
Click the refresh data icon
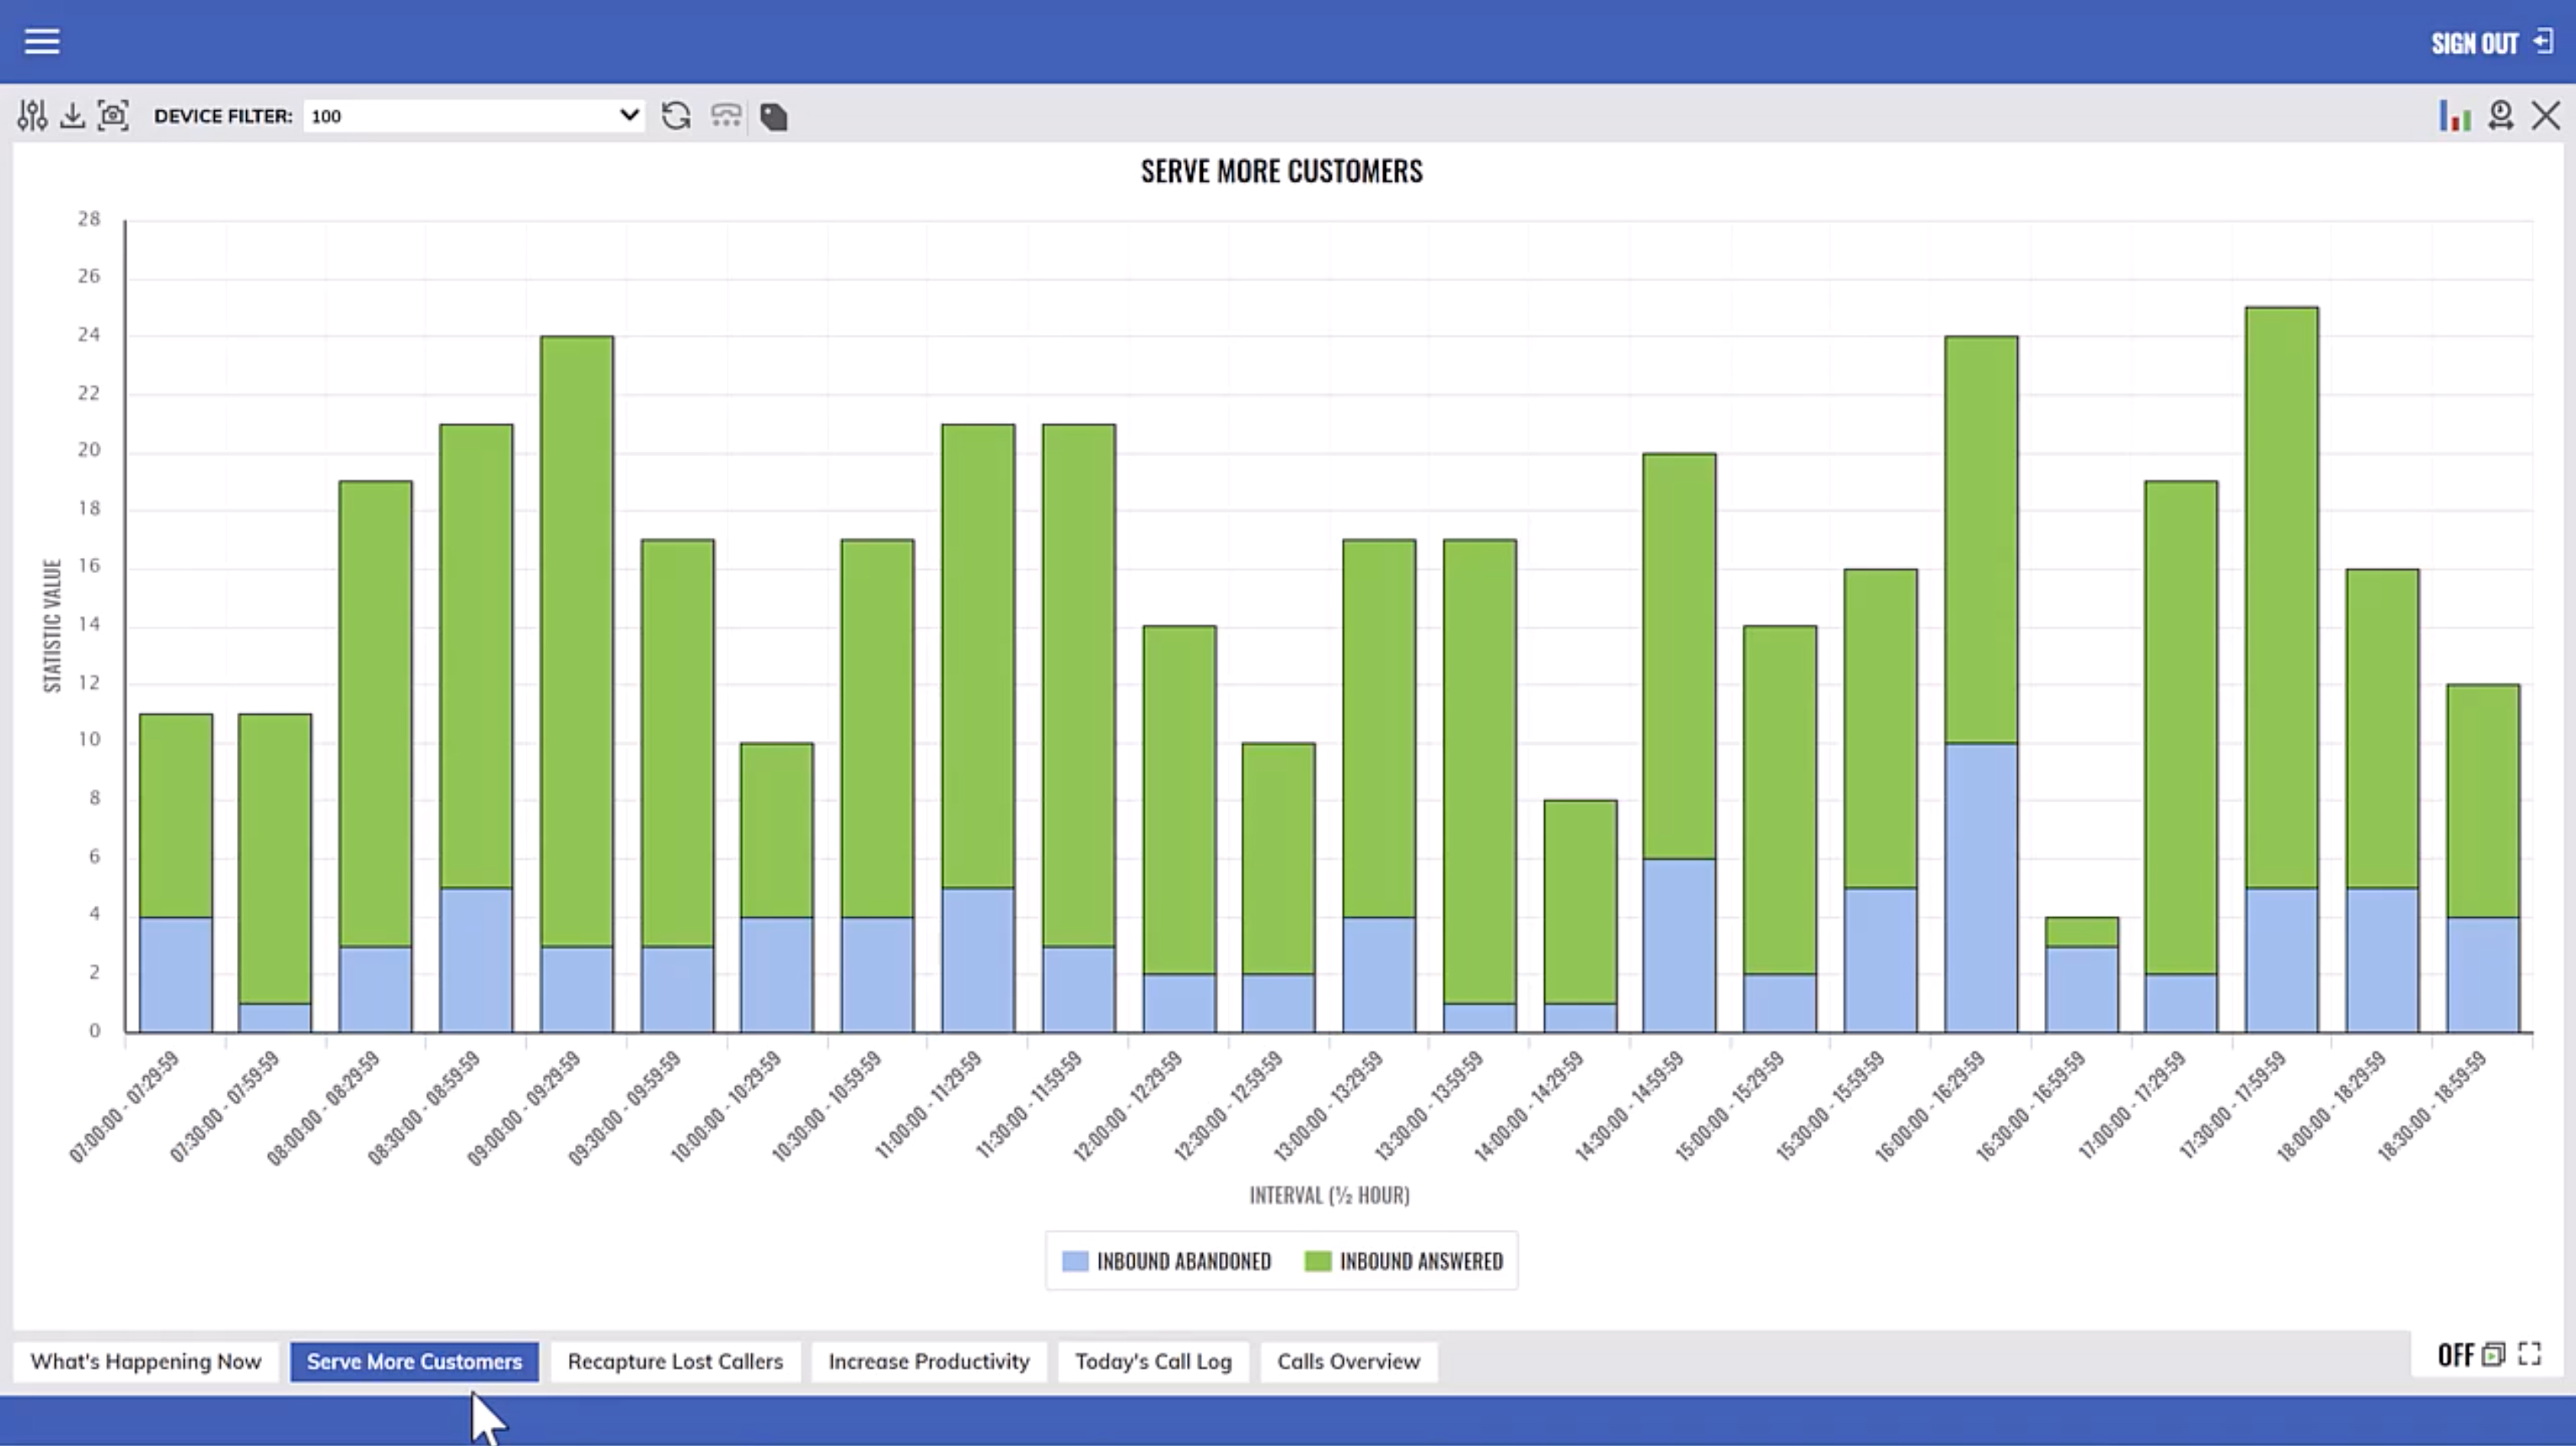[x=676, y=116]
